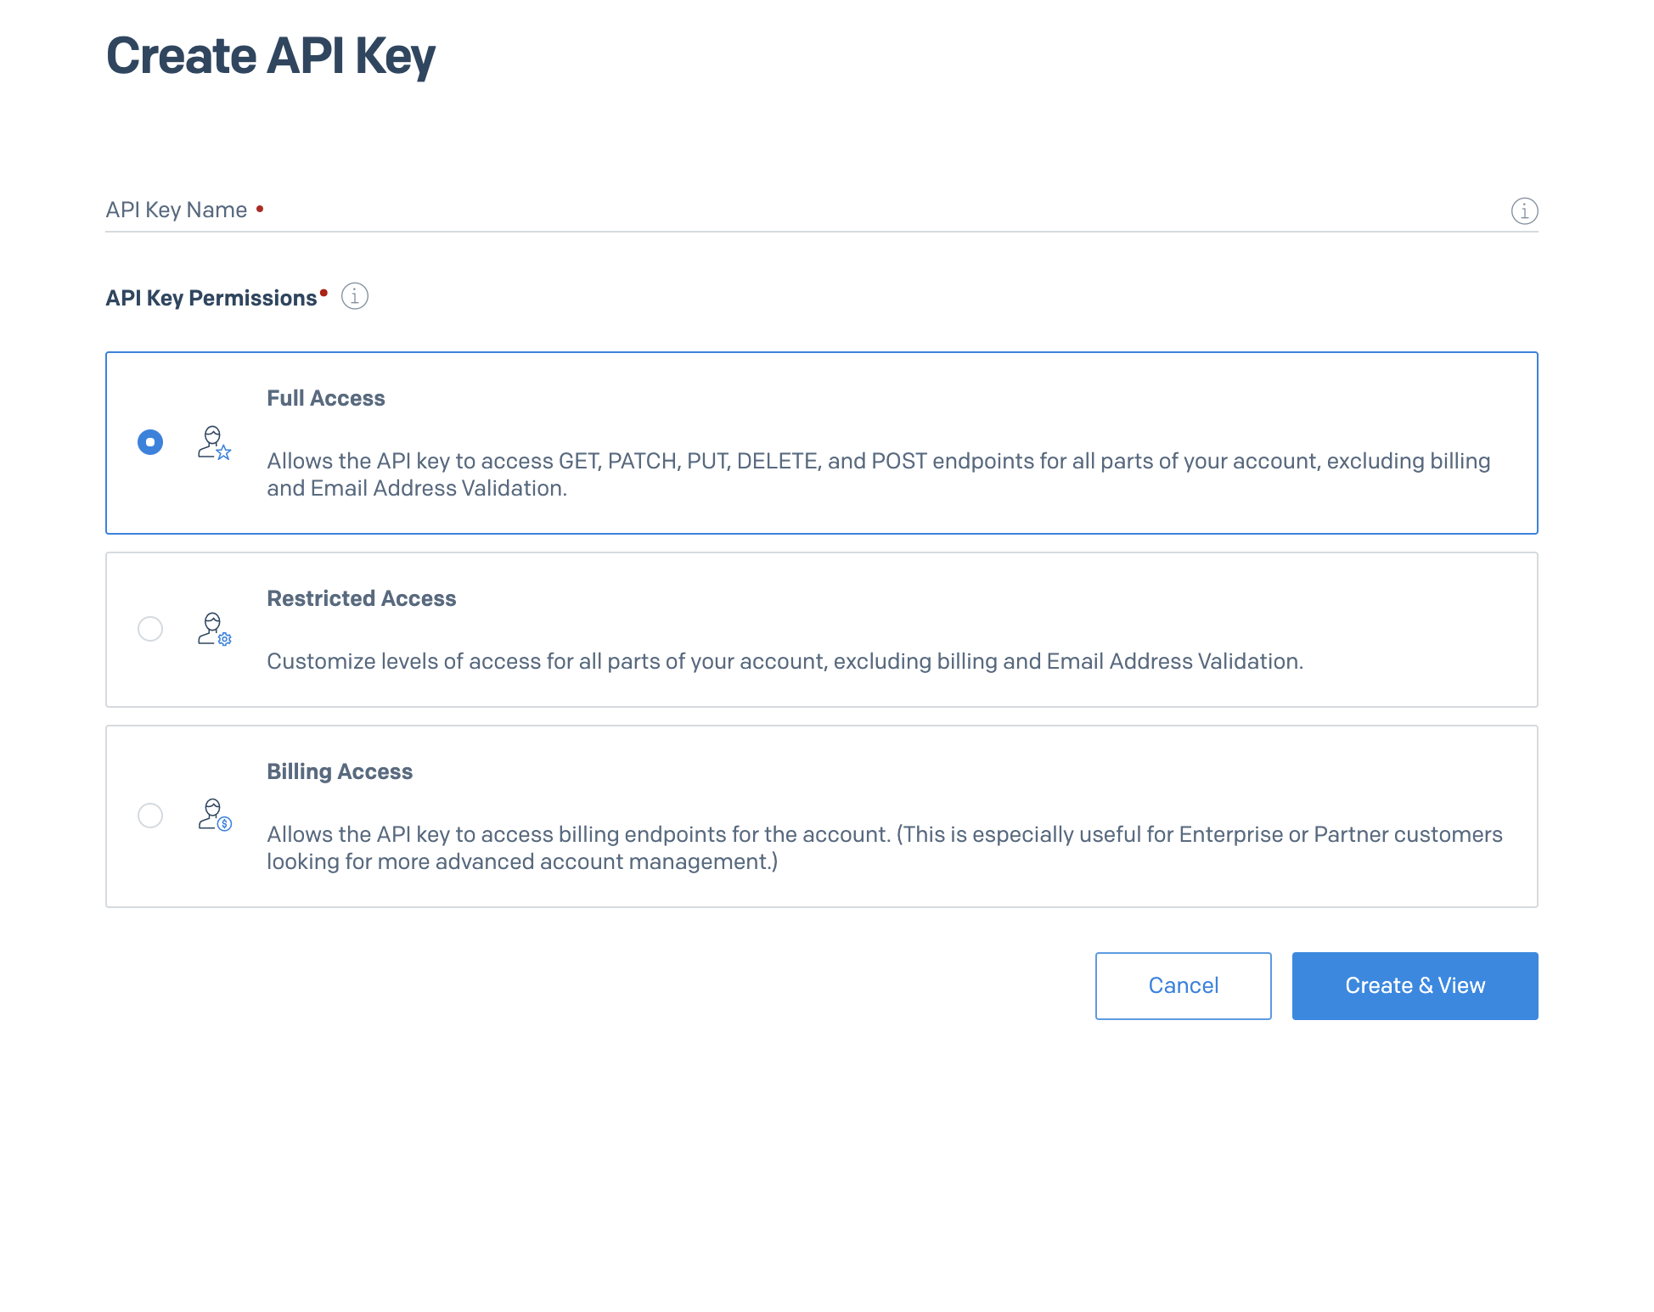Click the API Key Name field label
Screen dimensions: 1654x1312
click(x=176, y=210)
